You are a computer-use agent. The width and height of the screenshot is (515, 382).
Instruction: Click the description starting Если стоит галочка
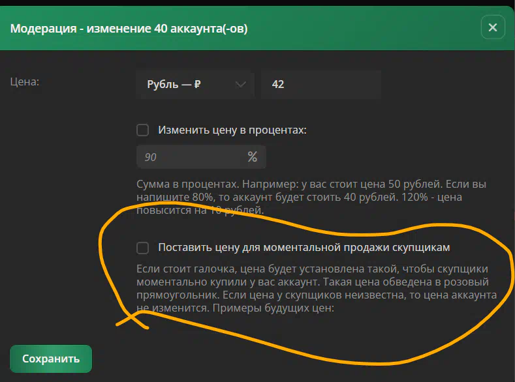click(x=317, y=288)
